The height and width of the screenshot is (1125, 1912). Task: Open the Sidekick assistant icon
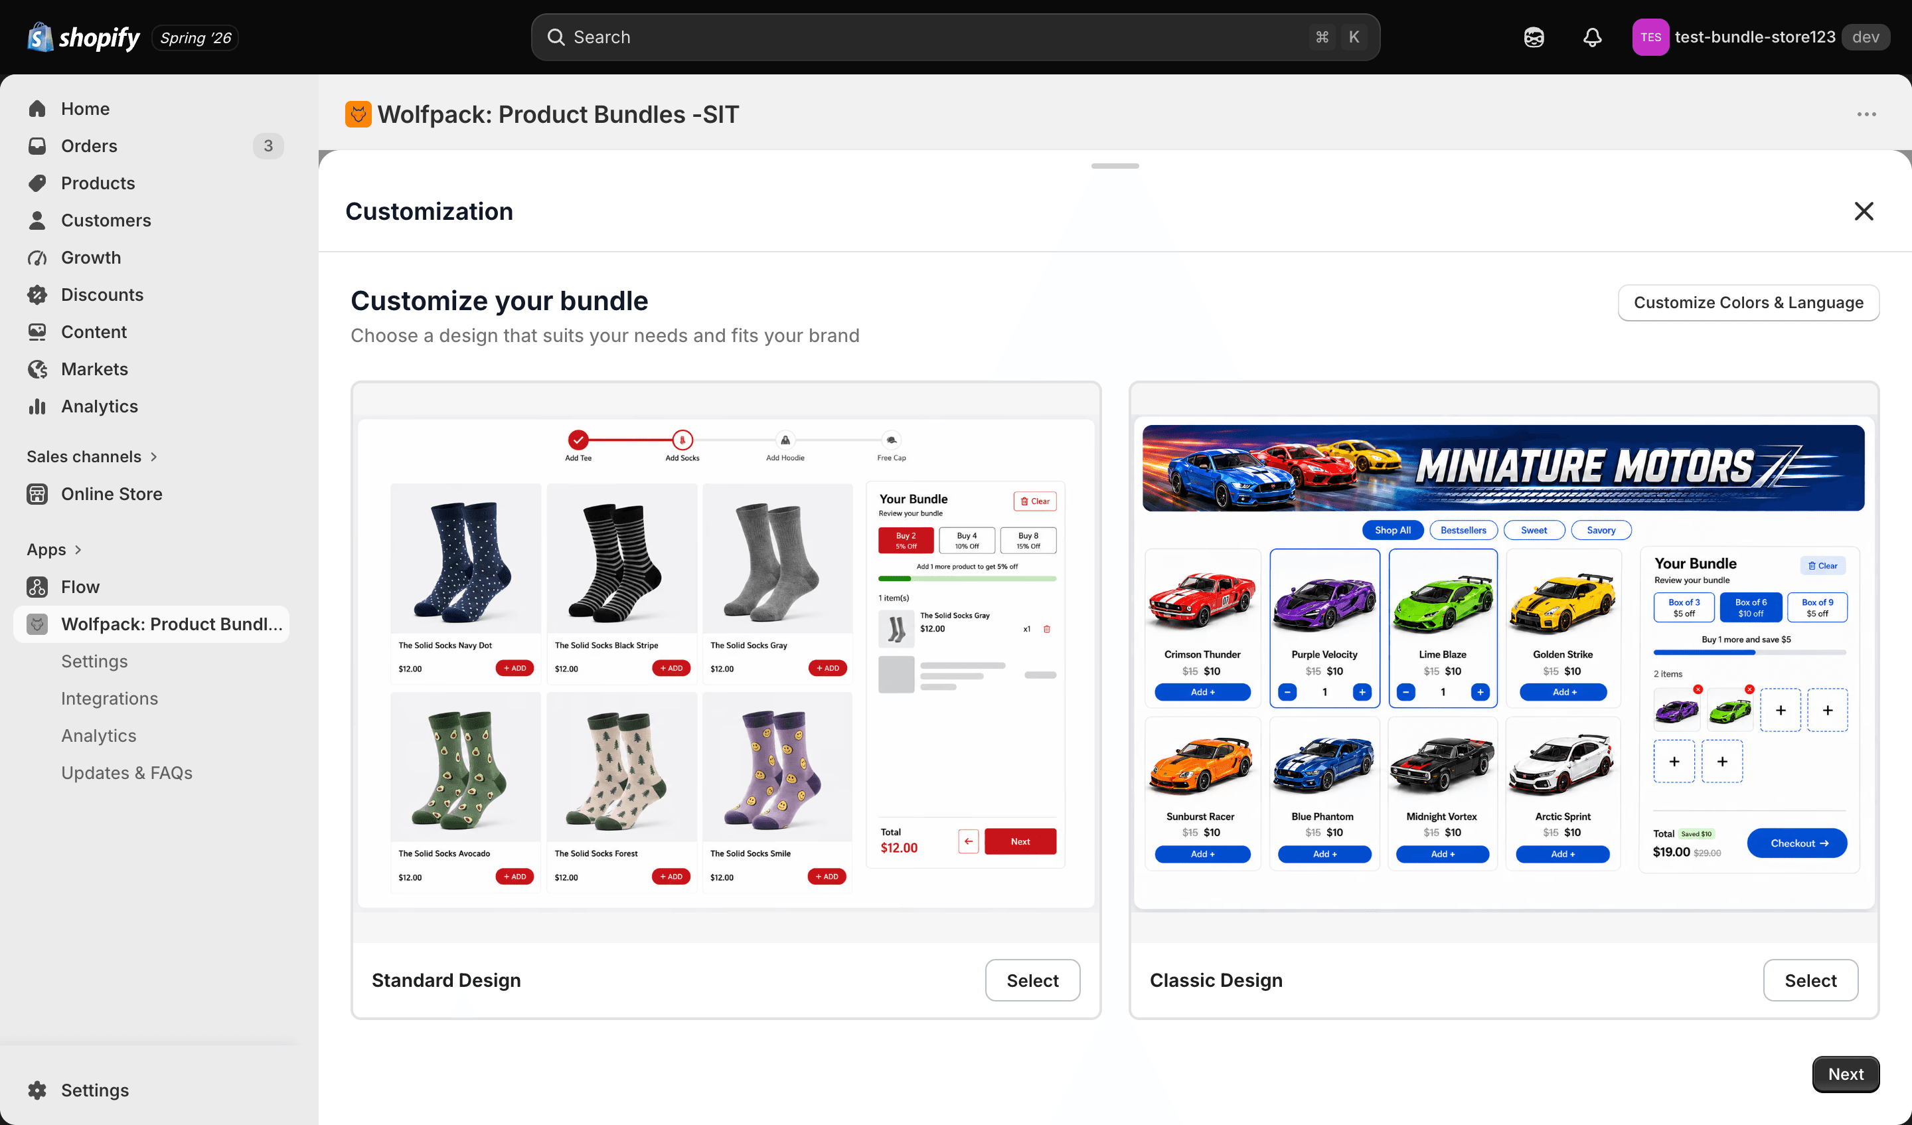point(1534,37)
